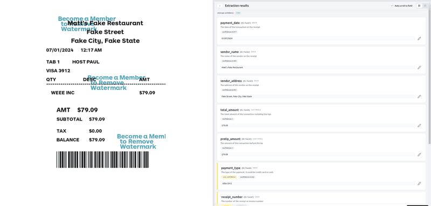Click the pencil icon beside total_amount
The height and width of the screenshot is (206, 431).
[x=419, y=125]
